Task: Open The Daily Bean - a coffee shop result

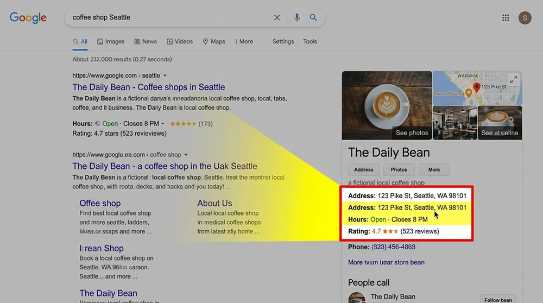Action: click(165, 166)
